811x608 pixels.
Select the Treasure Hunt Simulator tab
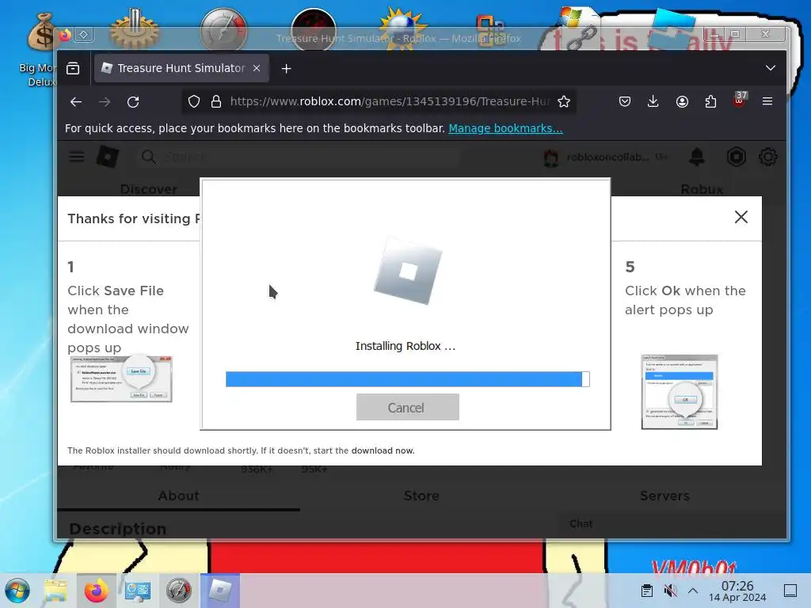point(181,68)
